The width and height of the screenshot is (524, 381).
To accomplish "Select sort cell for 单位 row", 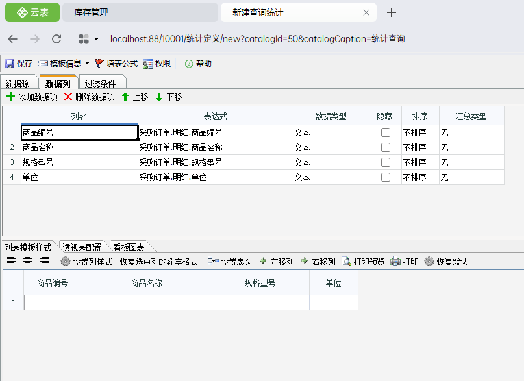I will (420, 177).
